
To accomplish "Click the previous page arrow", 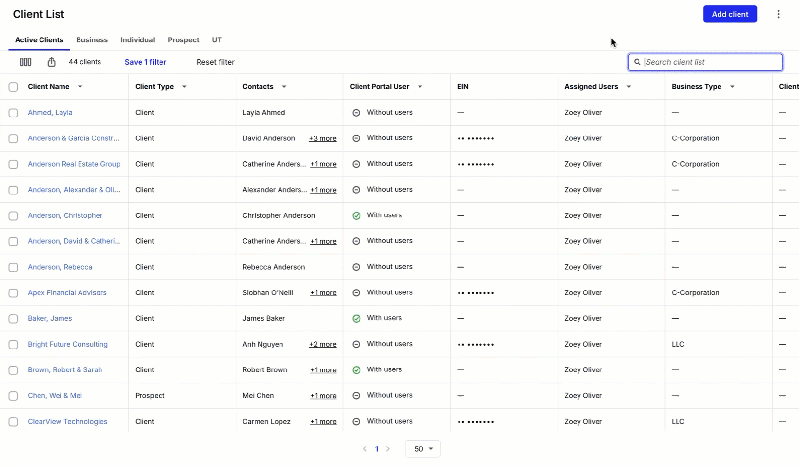I will (364, 449).
